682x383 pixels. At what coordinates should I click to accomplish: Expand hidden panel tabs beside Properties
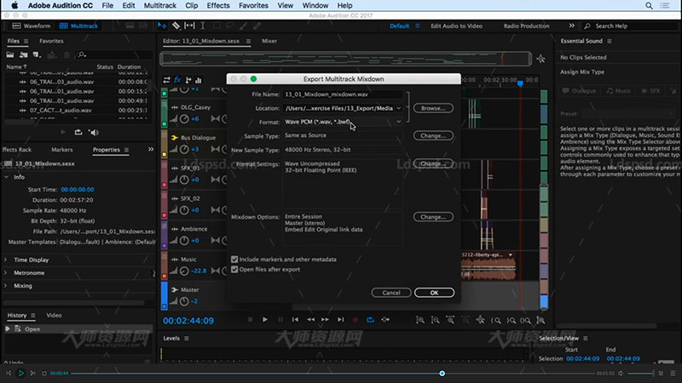click(151, 150)
